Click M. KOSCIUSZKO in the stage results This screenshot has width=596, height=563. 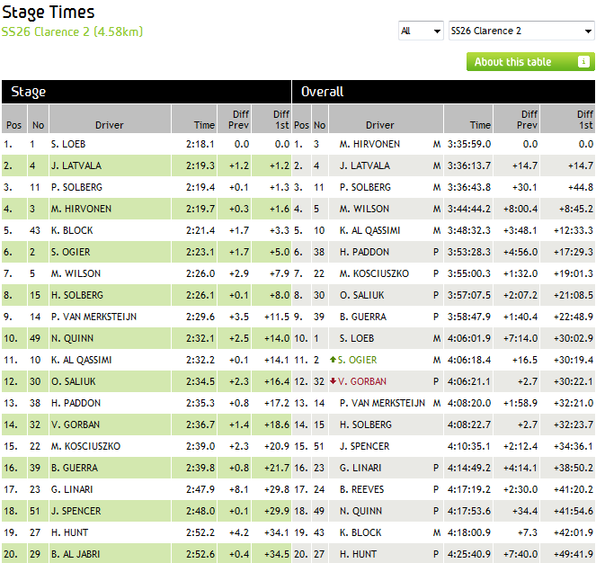86,446
